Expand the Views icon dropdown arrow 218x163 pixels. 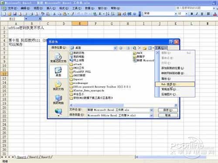click(153, 48)
